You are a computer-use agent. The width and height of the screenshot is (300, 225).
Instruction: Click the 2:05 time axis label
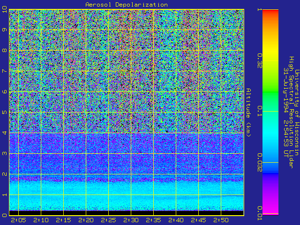tap(19, 220)
